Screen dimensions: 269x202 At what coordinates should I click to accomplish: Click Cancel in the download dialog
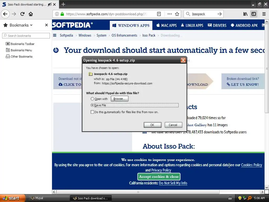coord(173,125)
